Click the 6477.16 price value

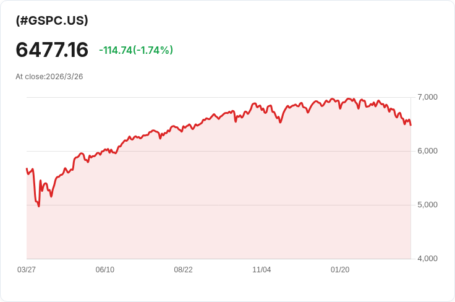52,50
